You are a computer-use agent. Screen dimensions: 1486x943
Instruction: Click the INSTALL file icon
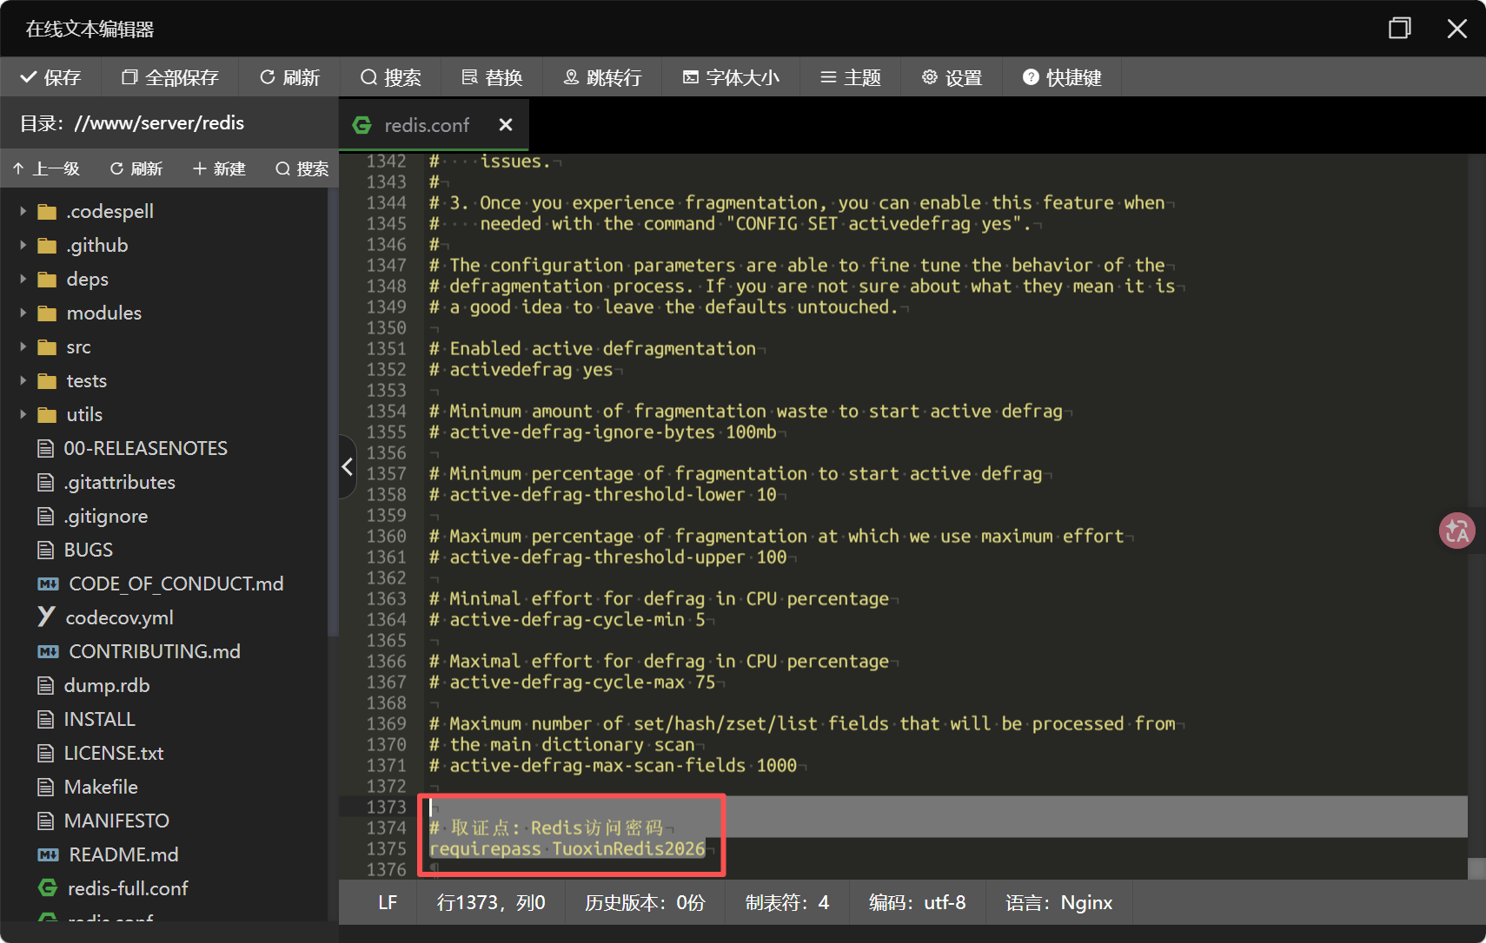point(46,719)
